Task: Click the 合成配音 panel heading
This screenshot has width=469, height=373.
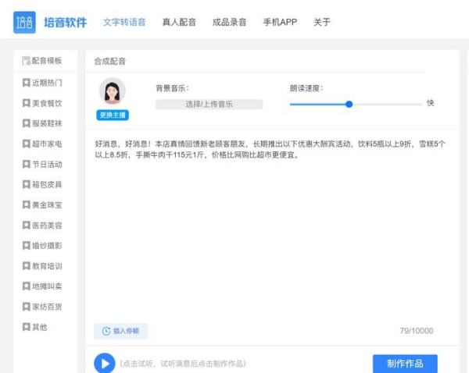Action: [109, 61]
